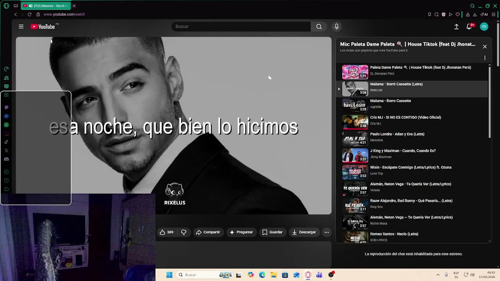The height and width of the screenshot is (281, 500).
Task: Dislike the video with the thumbs-down button
Action: (x=184, y=232)
